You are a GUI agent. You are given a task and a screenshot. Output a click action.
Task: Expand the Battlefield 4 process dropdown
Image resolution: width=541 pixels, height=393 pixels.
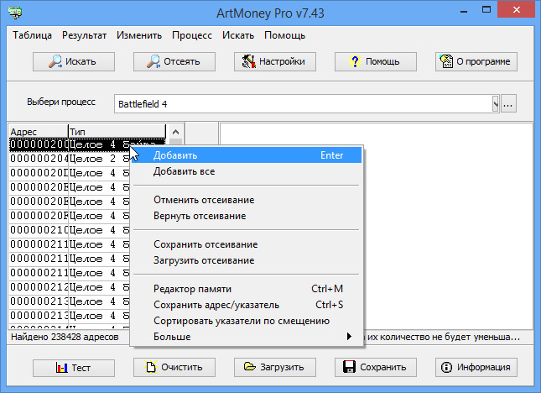[x=495, y=104]
